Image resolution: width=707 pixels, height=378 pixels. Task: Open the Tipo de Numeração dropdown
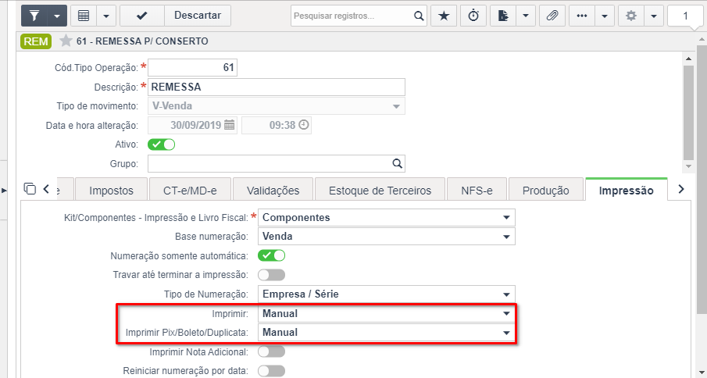pos(387,294)
